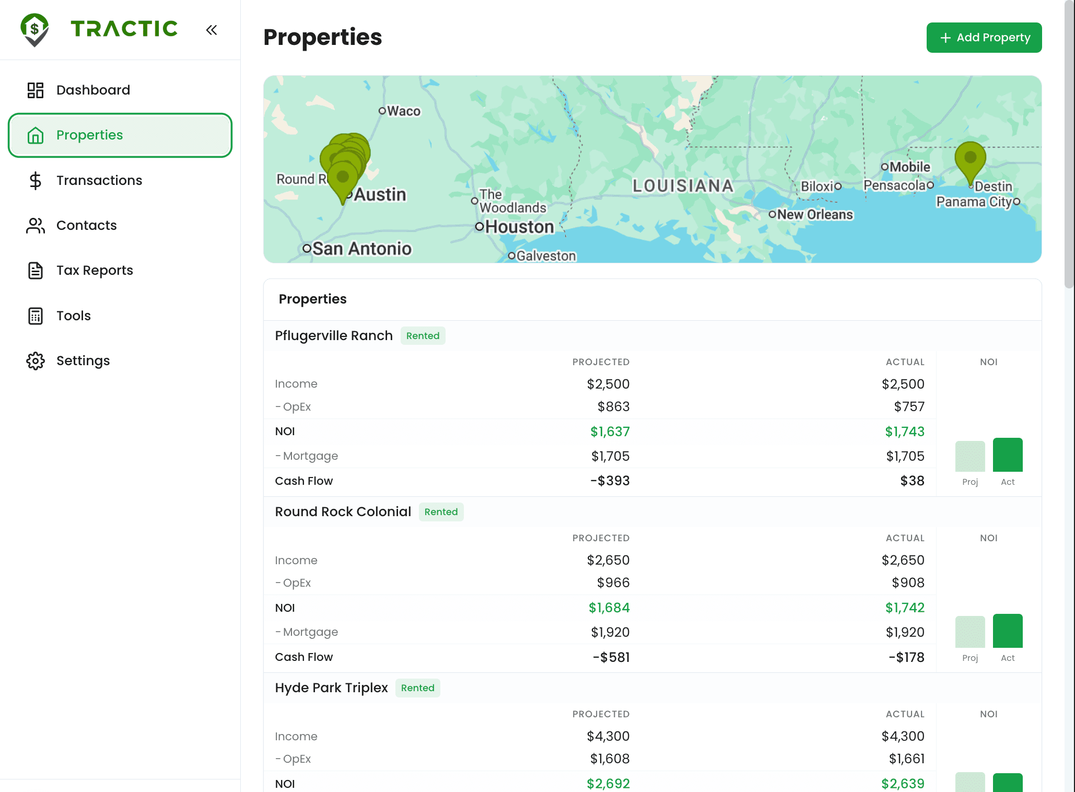Open the Tools calculator icon
The width and height of the screenshot is (1075, 792).
[x=35, y=316]
